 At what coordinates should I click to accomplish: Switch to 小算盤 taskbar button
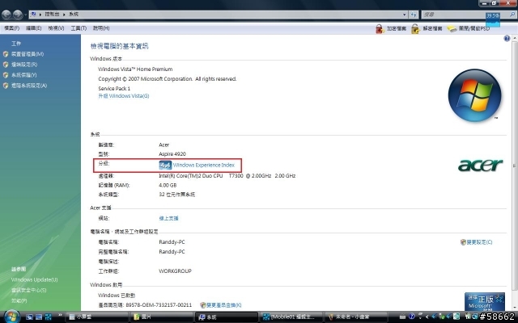pos(96,317)
